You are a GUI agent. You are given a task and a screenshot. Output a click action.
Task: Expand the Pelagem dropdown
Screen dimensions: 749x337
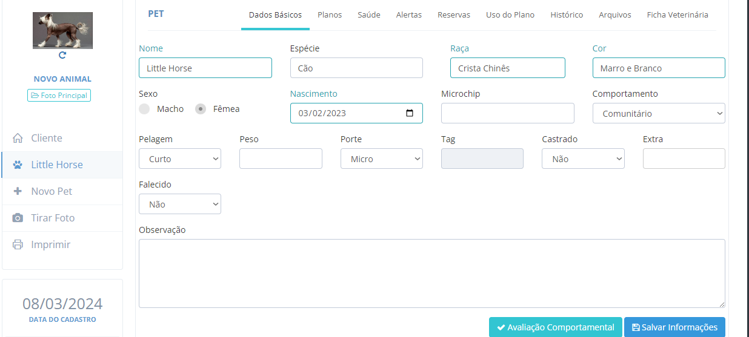pyautogui.click(x=180, y=159)
